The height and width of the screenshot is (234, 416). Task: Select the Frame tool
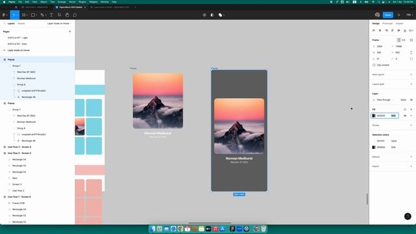[x=24, y=15]
